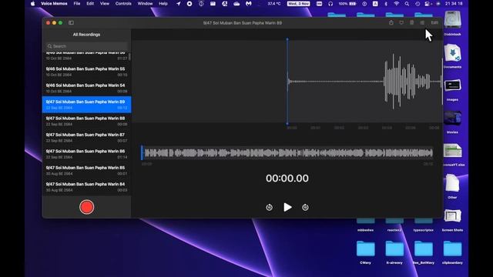Viewport: 493px width, 277px height.
Task: Click the cloud icon in menu bar
Action: [x=236, y=4]
